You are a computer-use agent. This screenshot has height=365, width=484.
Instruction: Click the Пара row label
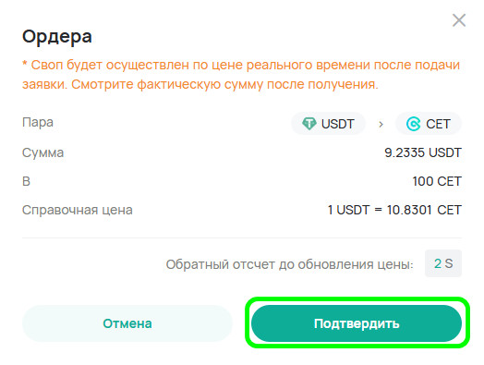(x=38, y=122)
